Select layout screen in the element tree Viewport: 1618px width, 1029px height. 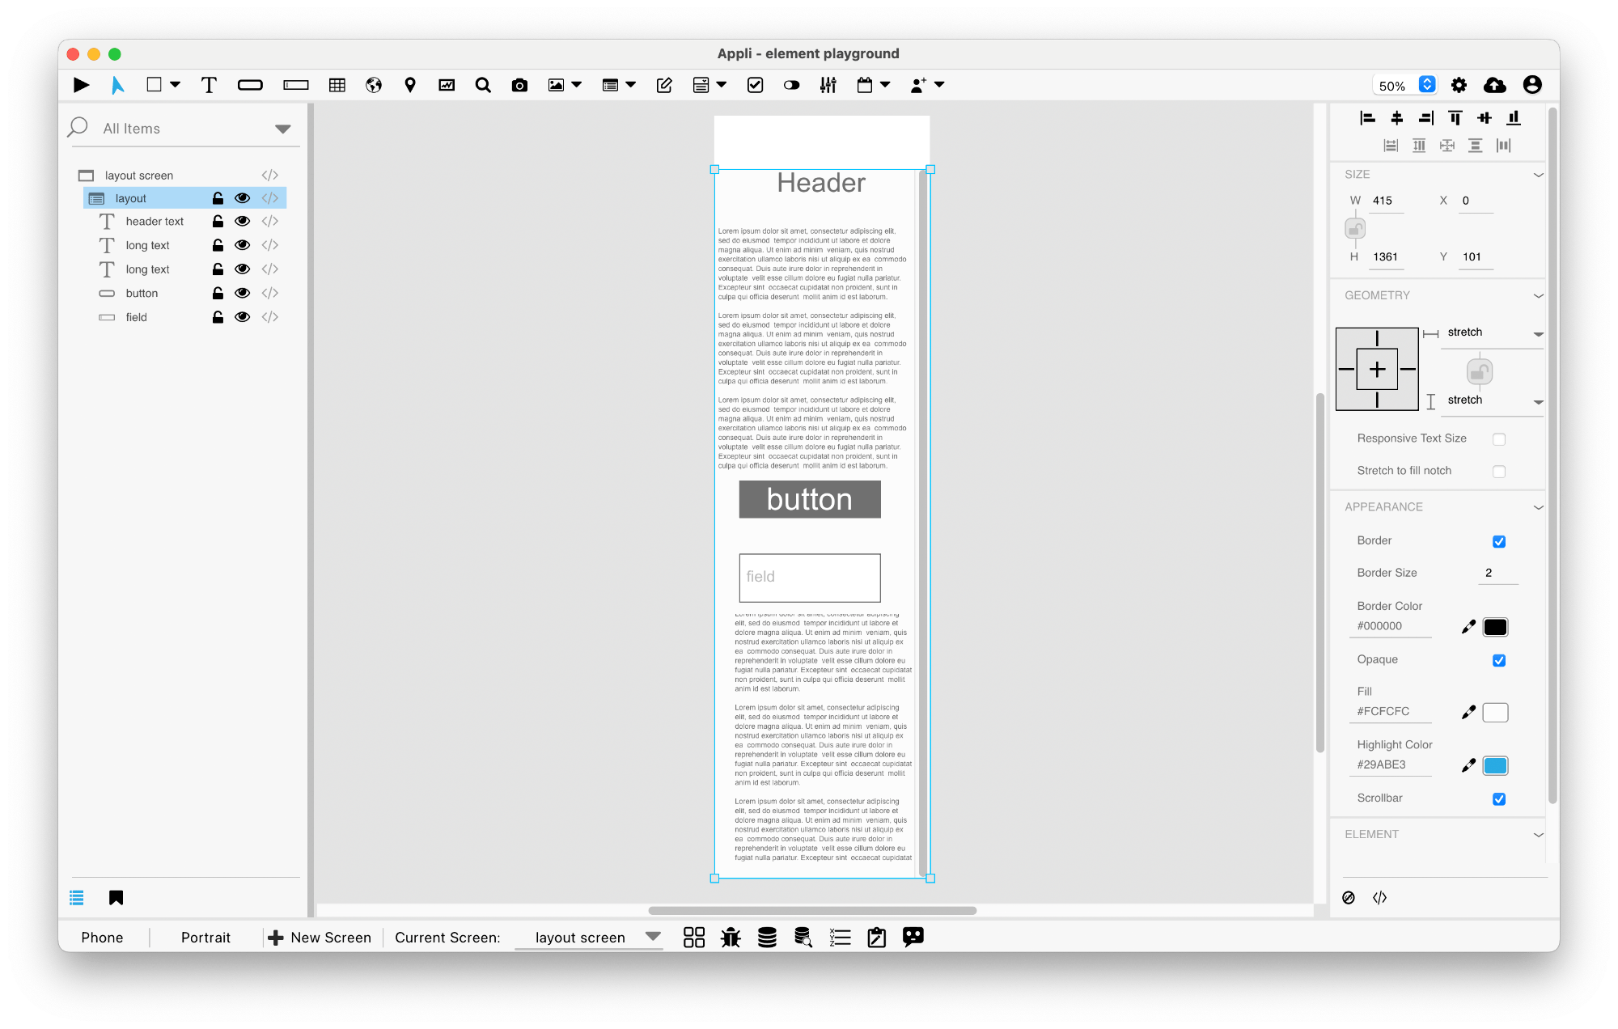[x=138, y=176]
